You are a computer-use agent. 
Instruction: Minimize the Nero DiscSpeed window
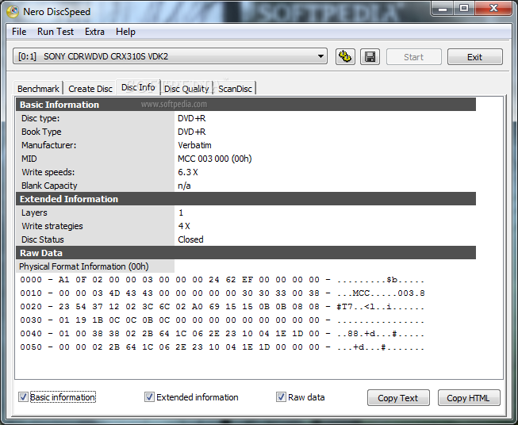443,8
